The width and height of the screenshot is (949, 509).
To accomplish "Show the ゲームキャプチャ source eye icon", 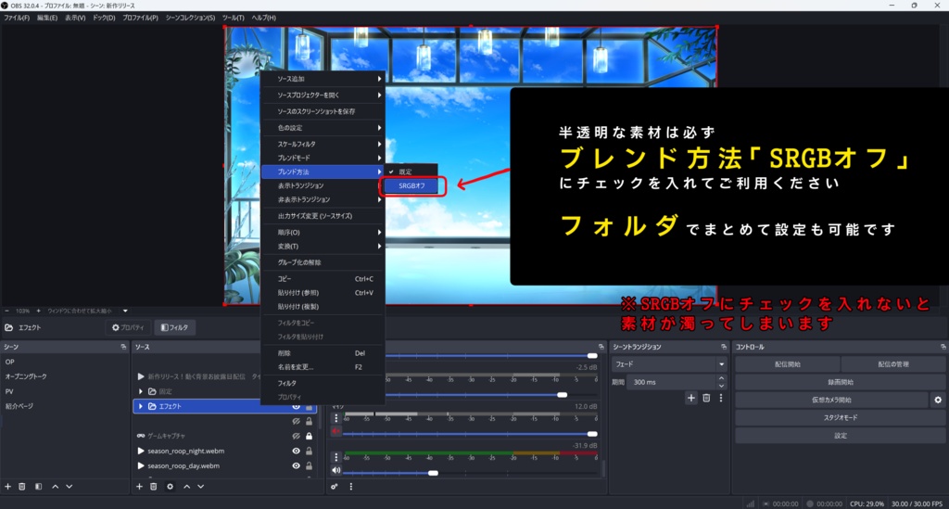I will click(296, 436).
